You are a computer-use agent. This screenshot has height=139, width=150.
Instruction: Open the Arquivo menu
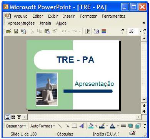[x=20, y=16]
